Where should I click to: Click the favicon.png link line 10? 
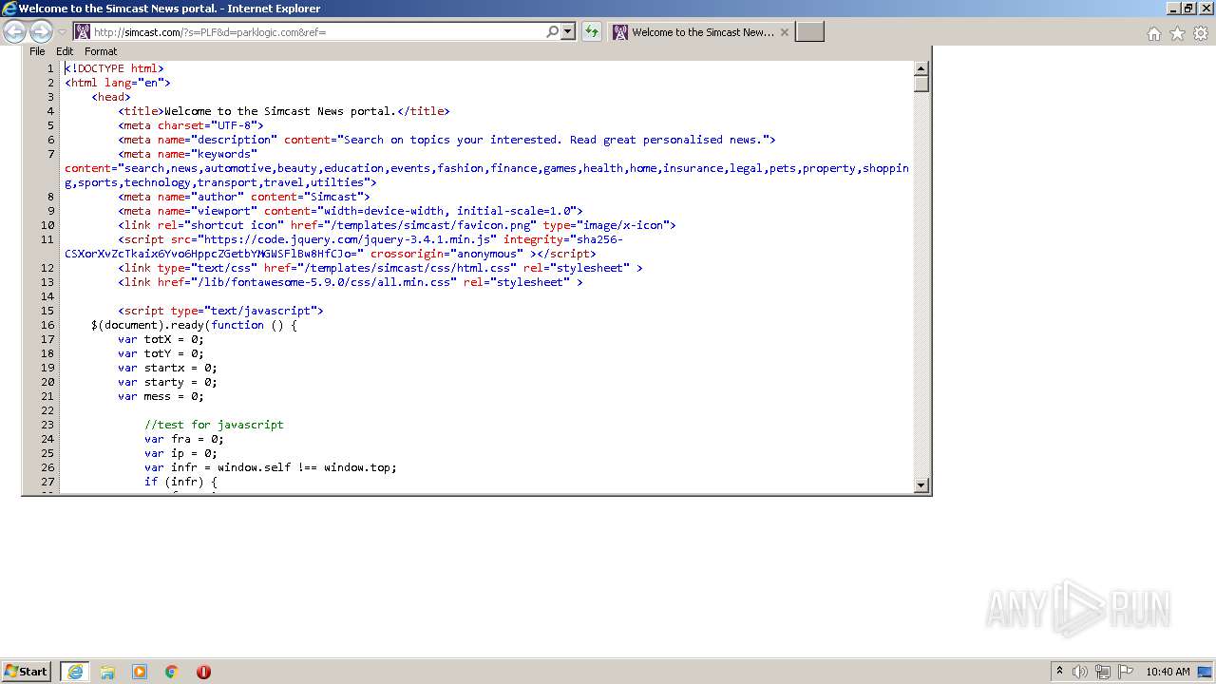[x=397, y=225]
